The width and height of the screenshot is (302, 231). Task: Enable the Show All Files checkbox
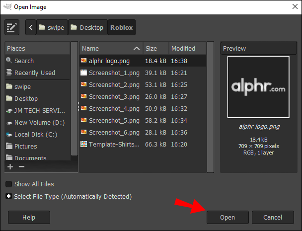pyautogui.click(x=9, y=184)
